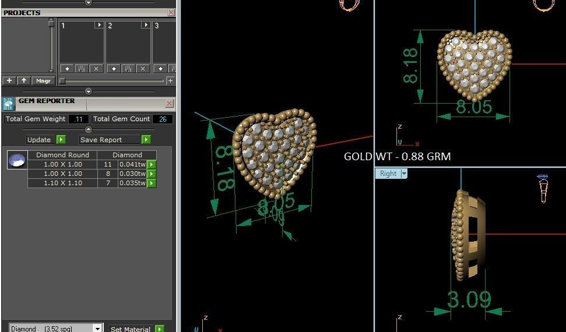Select the 1.00 X 1.00 row with count 8
Viewport: 566px width, 332px height.
[x=92, y=174]
